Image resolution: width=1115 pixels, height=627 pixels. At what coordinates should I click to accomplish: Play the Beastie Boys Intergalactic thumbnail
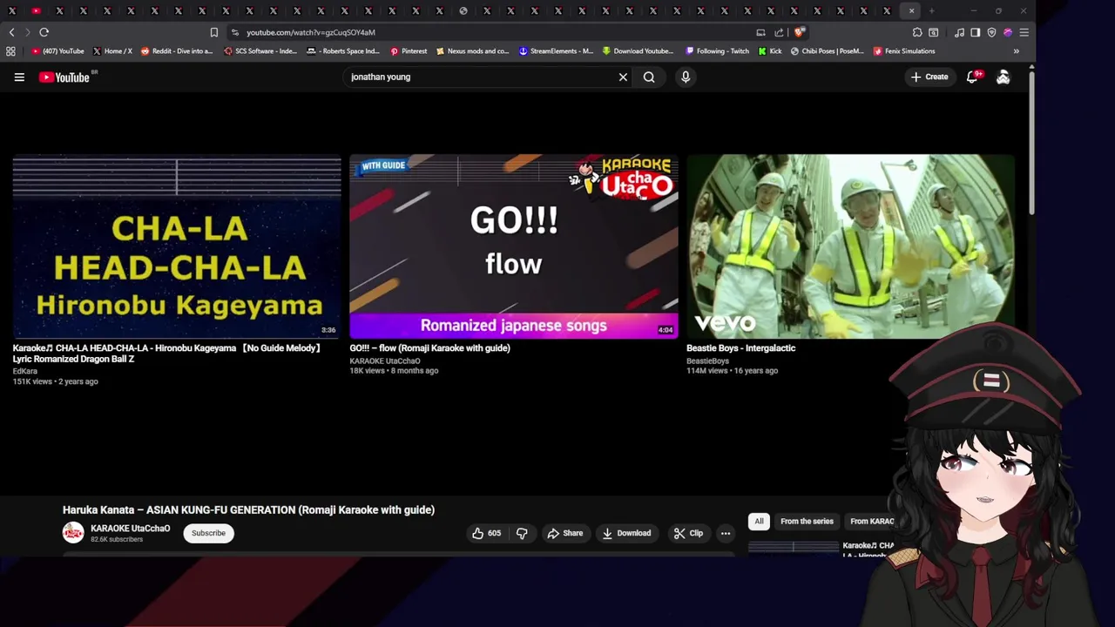(x=851, y=246)
